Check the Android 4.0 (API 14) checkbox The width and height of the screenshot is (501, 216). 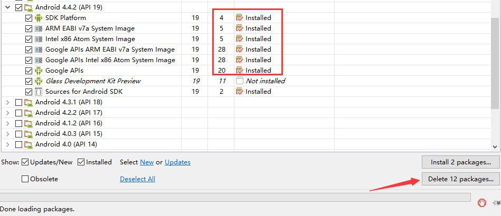[x=18, y=145]
